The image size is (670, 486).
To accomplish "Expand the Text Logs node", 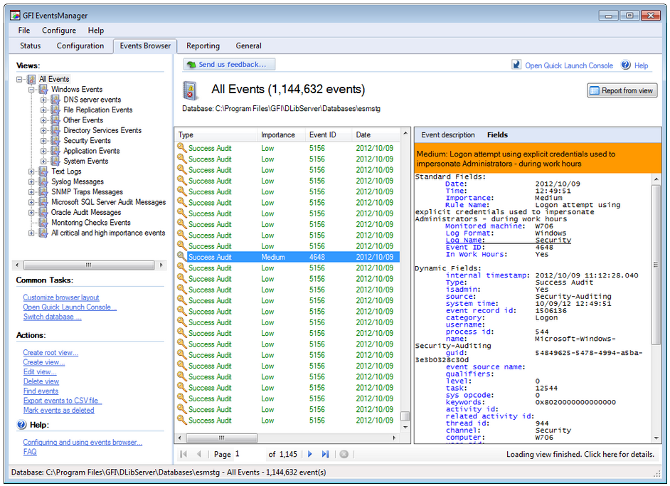I will tap(31, 171).
